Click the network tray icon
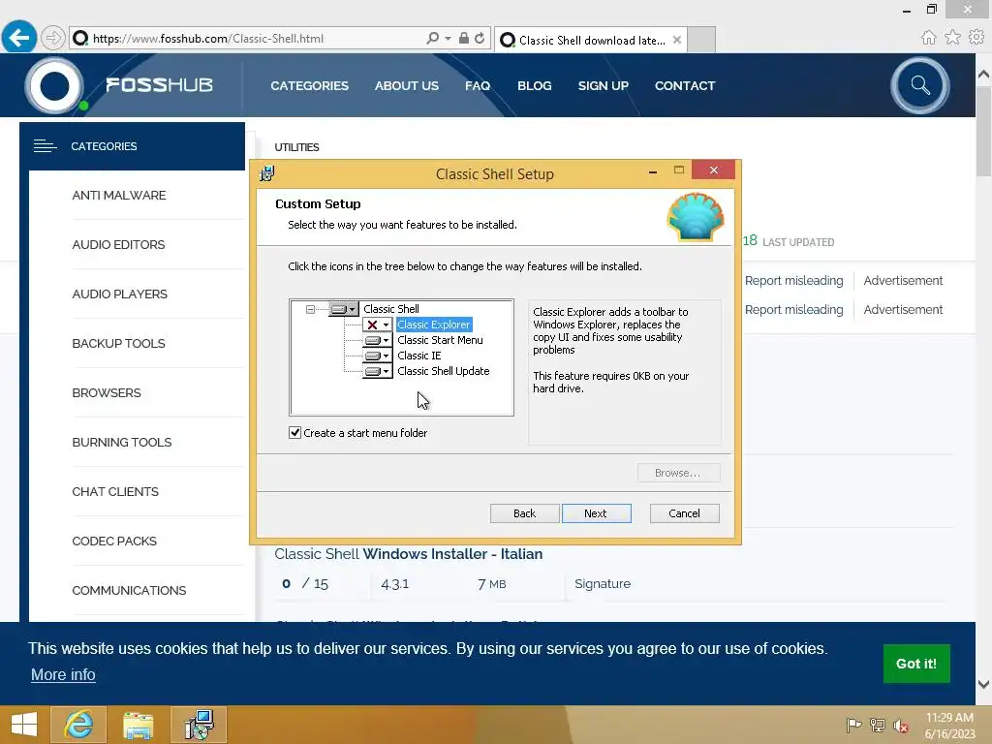The width and height of the screenshot is (992, 744). [878, 725]
